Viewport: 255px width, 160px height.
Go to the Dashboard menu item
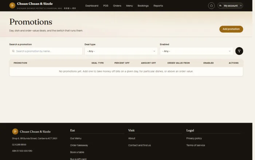click(92, 6)
